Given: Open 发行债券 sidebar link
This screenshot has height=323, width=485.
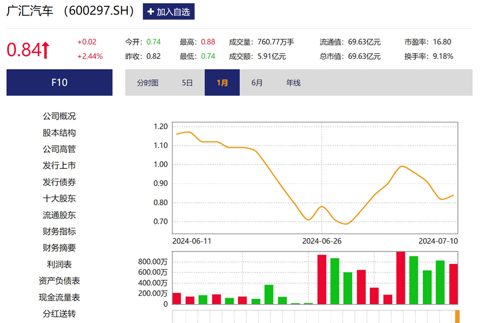Looking at the screenshot, I should [x=59, y=182].
